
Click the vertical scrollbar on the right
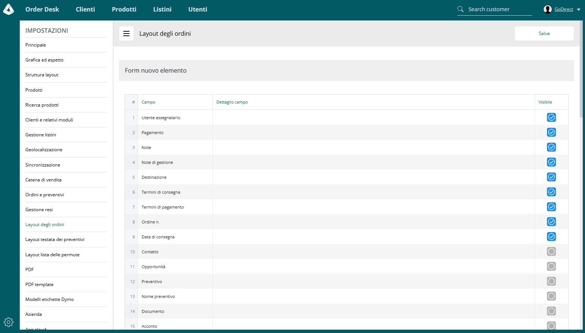coord(581,69)
